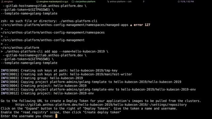Click the folder icon in the status bar
This screenshot has width=212, height=119.
click(73, 2)
